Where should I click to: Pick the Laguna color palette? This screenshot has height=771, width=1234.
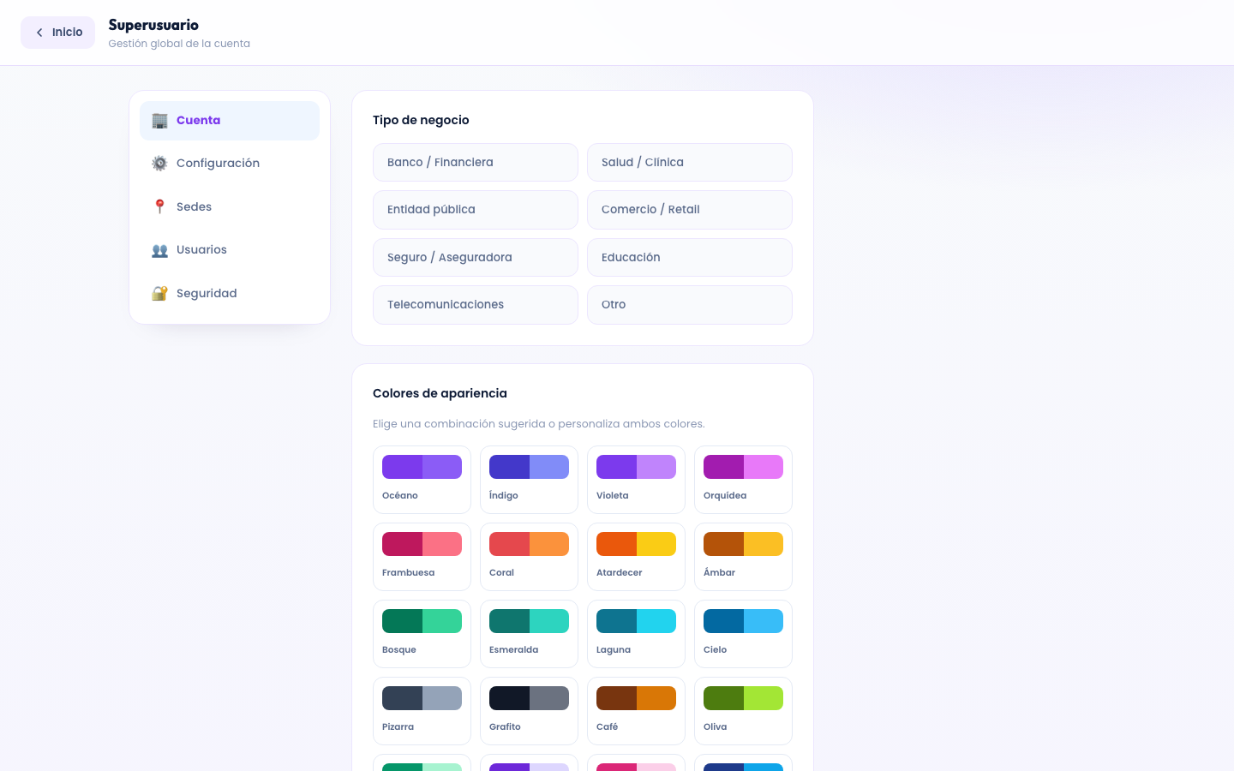(636, 634)
